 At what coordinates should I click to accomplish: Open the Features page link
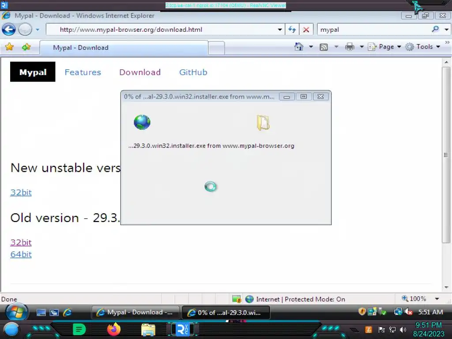[x=83, y=72]
